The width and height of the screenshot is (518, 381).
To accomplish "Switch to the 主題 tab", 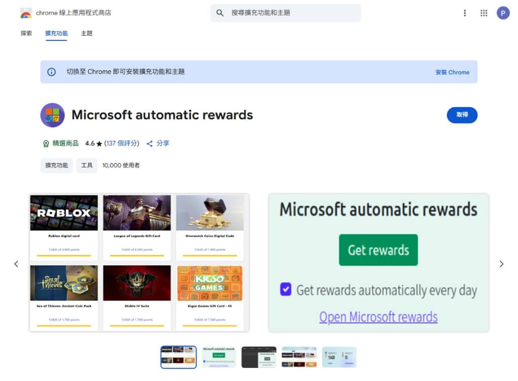I will [x=87, y=33].
